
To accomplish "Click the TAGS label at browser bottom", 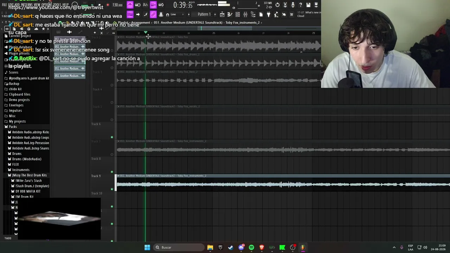I will point(8,238).
